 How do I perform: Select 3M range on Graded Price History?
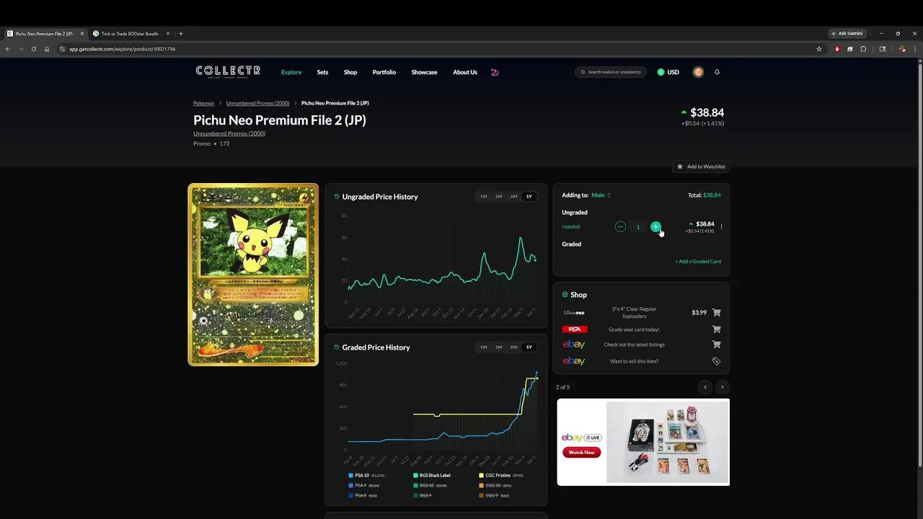498,347
